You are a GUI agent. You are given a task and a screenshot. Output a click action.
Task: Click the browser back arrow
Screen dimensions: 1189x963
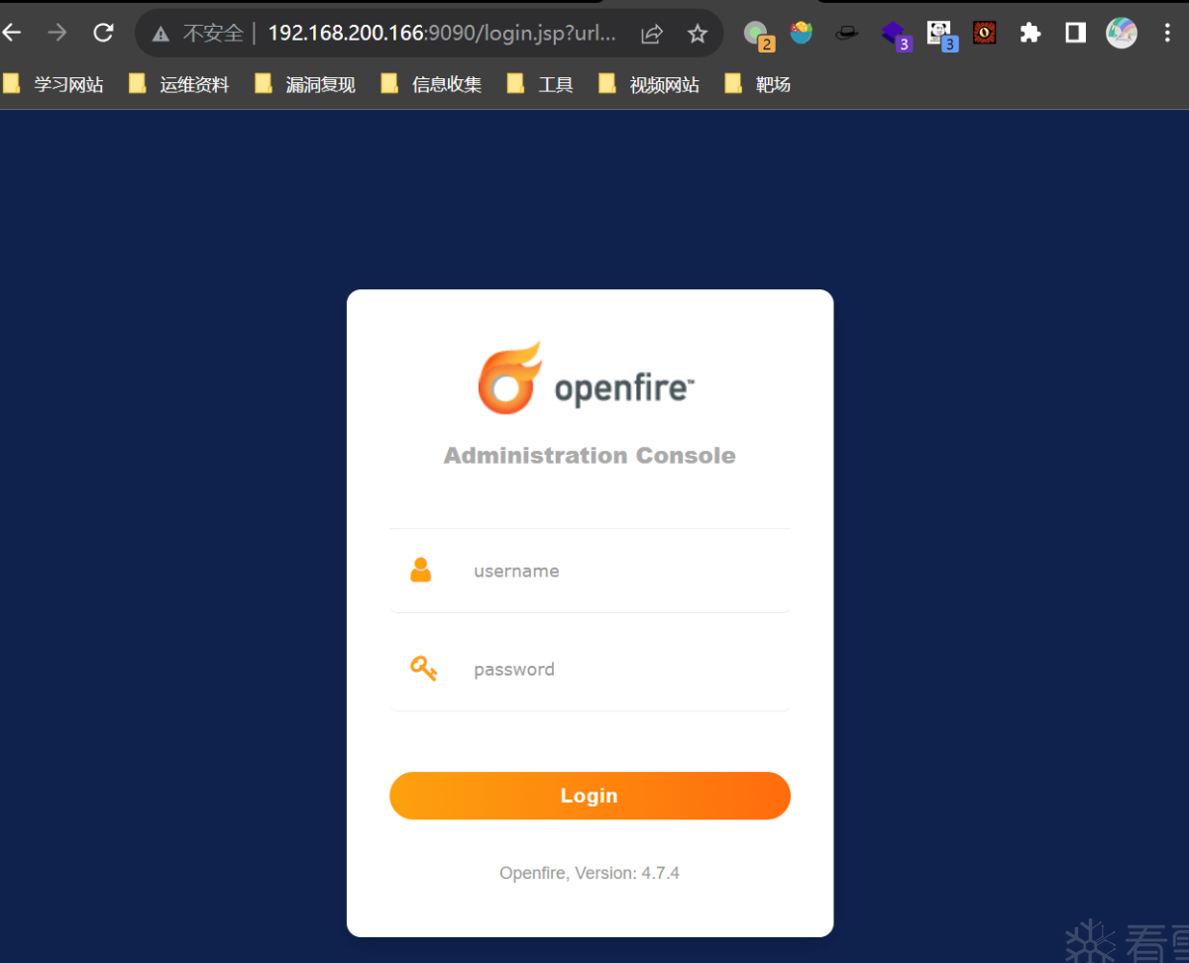coord(11,33)
